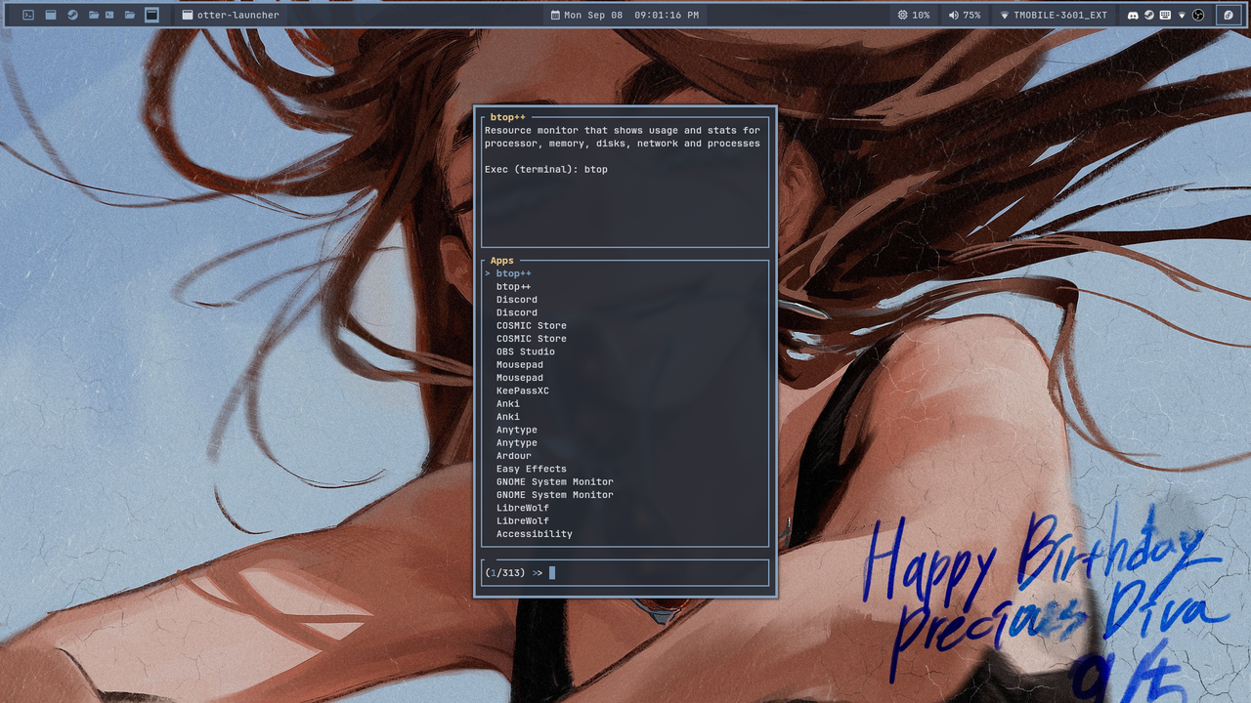Click the Discord tray icon
The width and height of the screenshot is (1251, 703).
point(1133,15)
